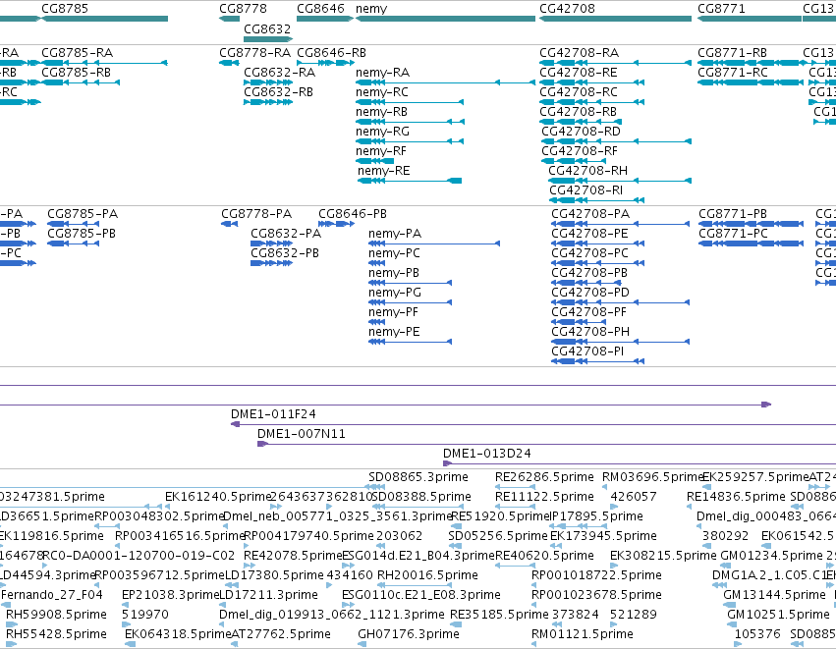The image size is (836, 649).
Task: Click the CG42708-RF transcript label
Action: [x=580, y=151]
